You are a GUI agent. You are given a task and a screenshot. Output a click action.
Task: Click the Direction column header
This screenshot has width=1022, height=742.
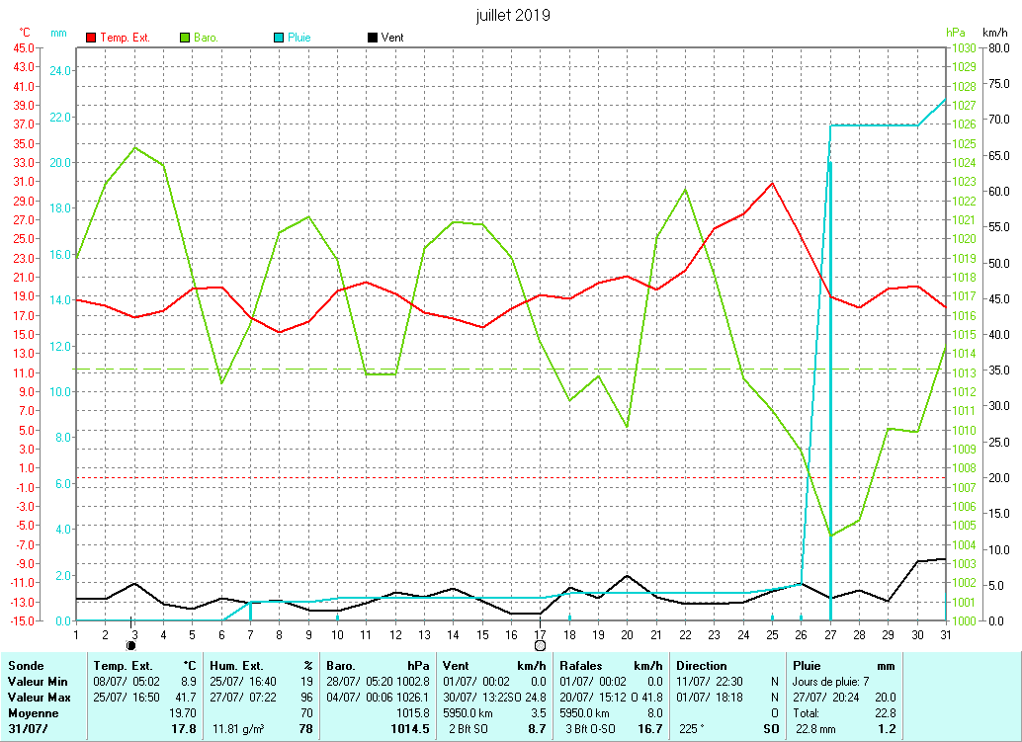coord(702,666)
